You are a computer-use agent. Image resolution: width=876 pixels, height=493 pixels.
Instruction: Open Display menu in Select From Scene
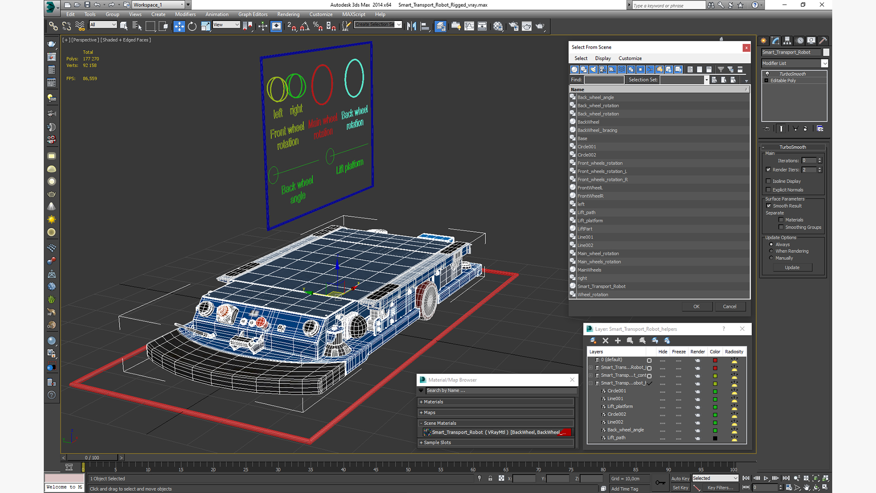[x=603, y=58]
